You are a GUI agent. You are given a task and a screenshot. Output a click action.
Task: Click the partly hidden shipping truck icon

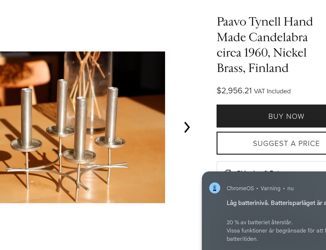point(228,171)
